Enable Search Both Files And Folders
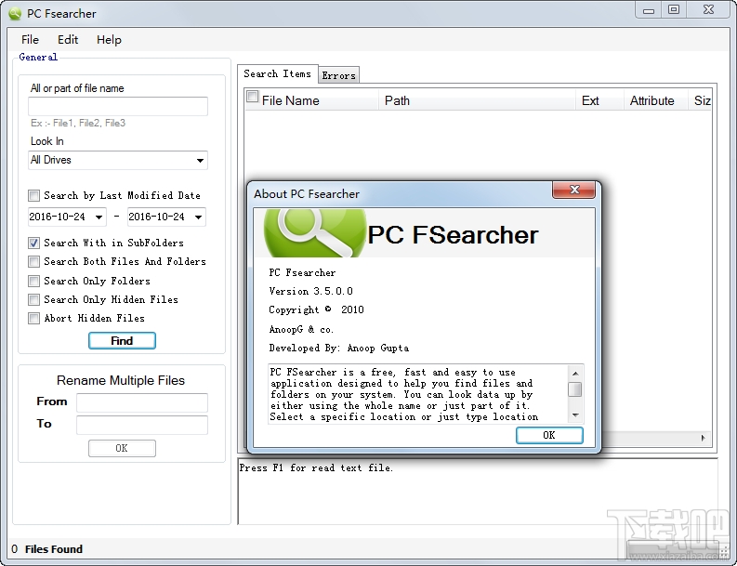Image resolution: width=737 pixels, height=566 pixels. pyautogui.click(x=33, y=261)
